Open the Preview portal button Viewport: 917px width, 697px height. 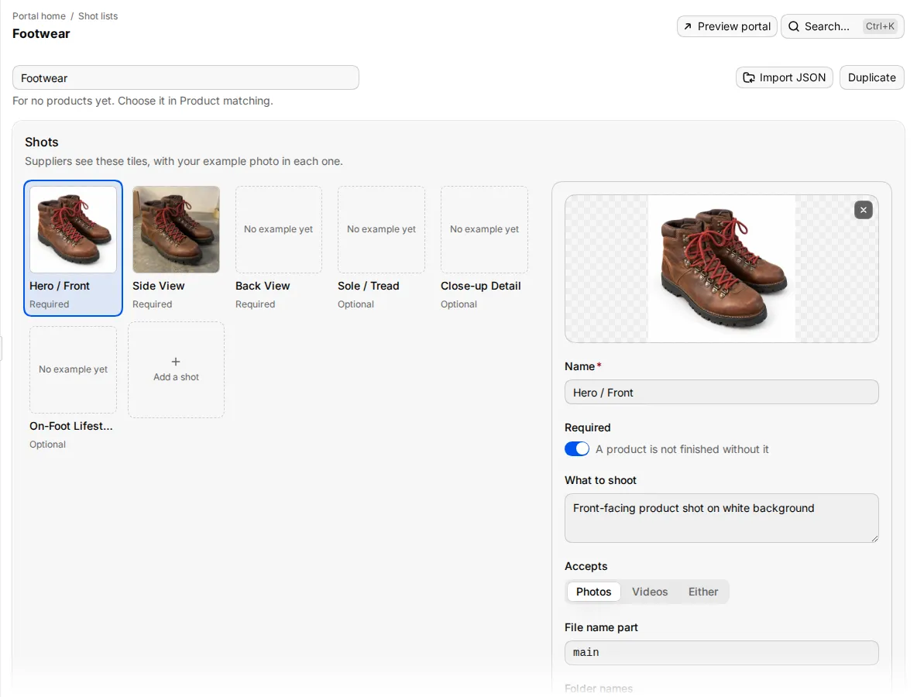click(727, 26)
